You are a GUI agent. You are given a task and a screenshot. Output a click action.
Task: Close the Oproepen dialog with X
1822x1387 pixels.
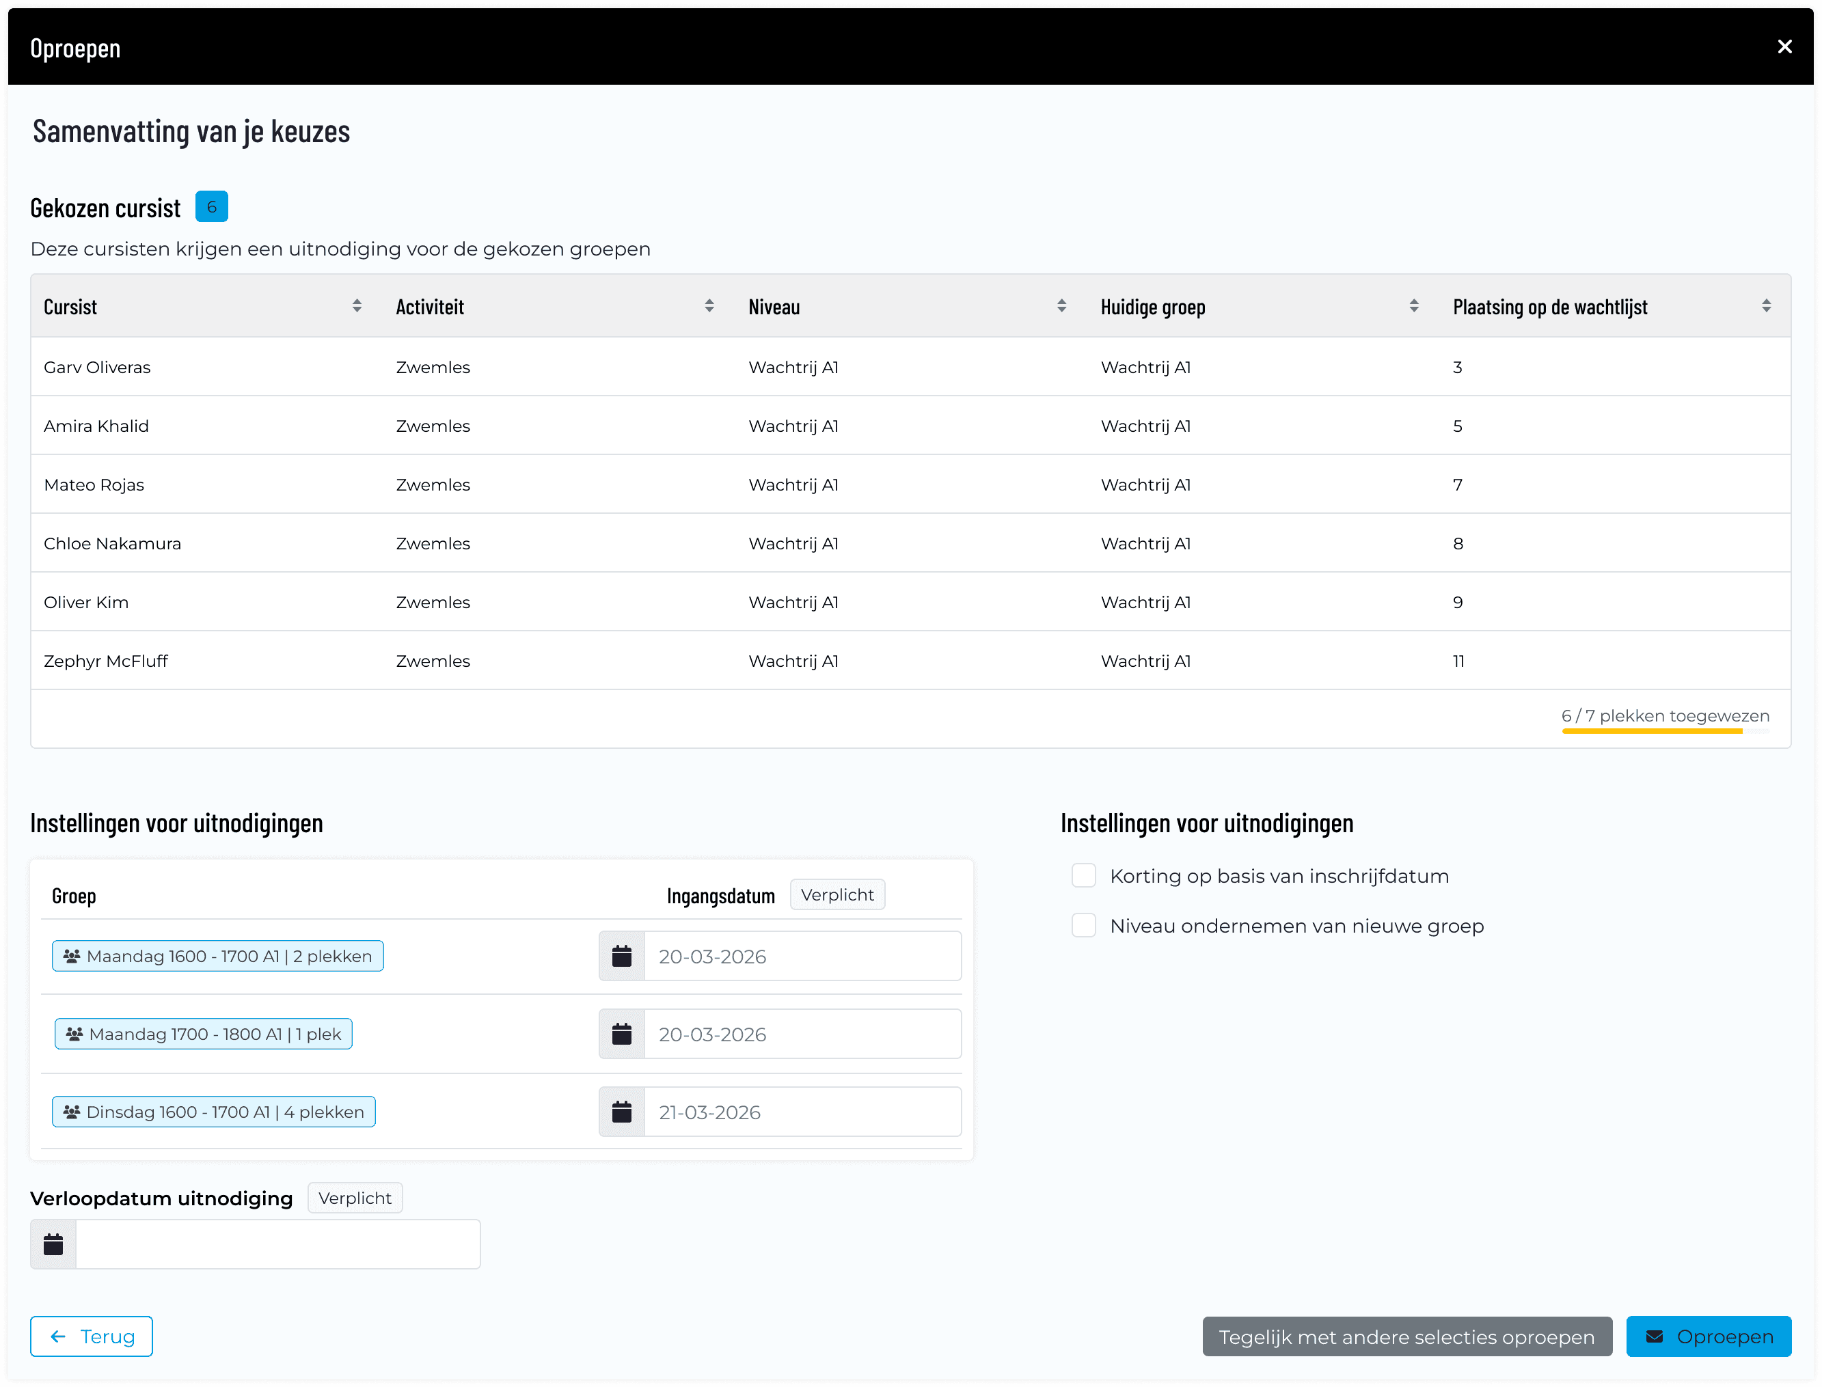[x=1784, y=47]
